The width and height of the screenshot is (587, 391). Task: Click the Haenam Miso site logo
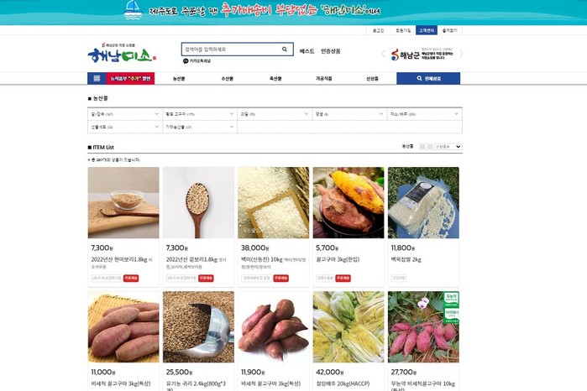coord(122,54)
